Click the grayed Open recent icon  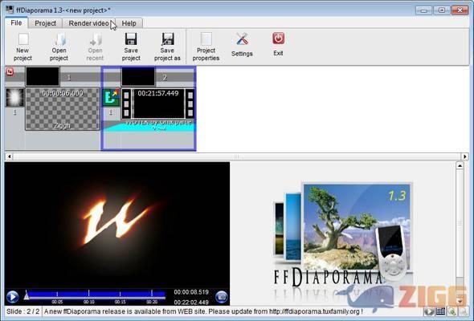[x=95, y=47]
